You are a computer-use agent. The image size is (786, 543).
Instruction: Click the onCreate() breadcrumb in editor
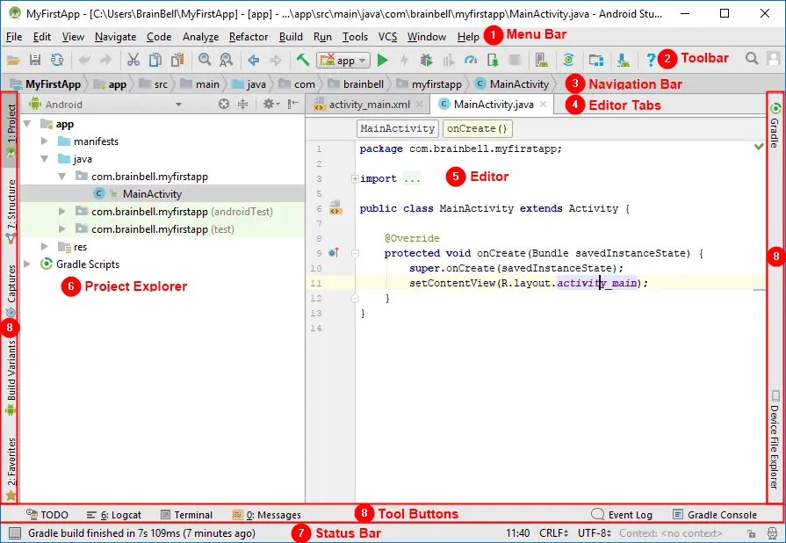(477, 129)
